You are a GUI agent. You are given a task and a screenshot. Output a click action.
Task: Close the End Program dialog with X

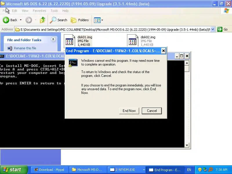tap(163, 51)
